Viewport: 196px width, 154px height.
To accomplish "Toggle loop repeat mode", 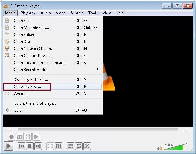I will (79, 146).
